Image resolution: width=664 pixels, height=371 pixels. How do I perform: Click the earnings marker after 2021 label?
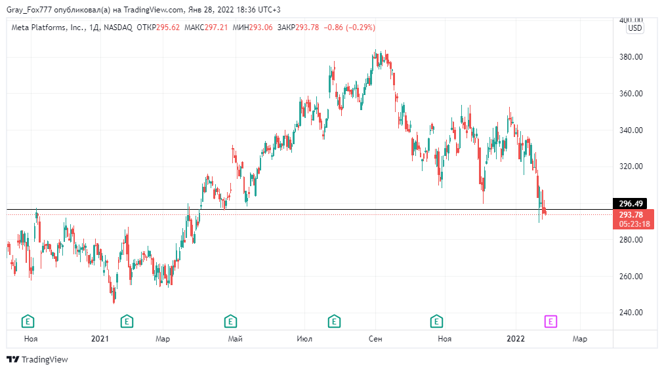[127, 321]
